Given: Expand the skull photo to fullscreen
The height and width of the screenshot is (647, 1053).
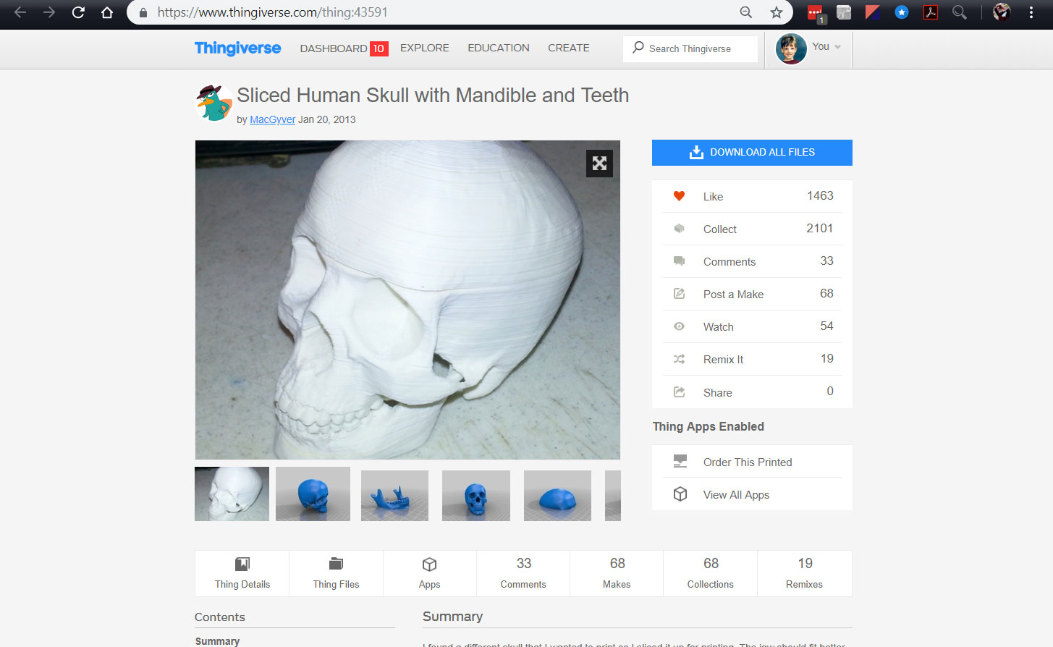Looking at the screenshot, I should [x=599, y=164].
